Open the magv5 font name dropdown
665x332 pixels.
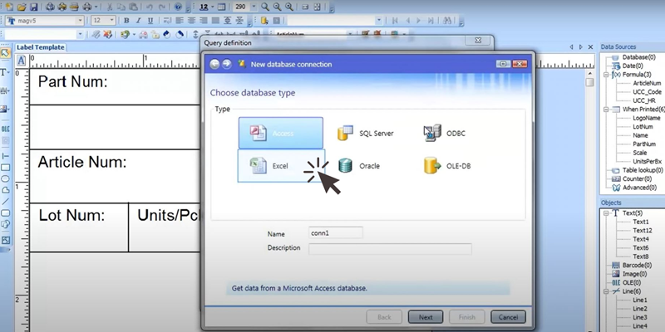click(80, 20)
